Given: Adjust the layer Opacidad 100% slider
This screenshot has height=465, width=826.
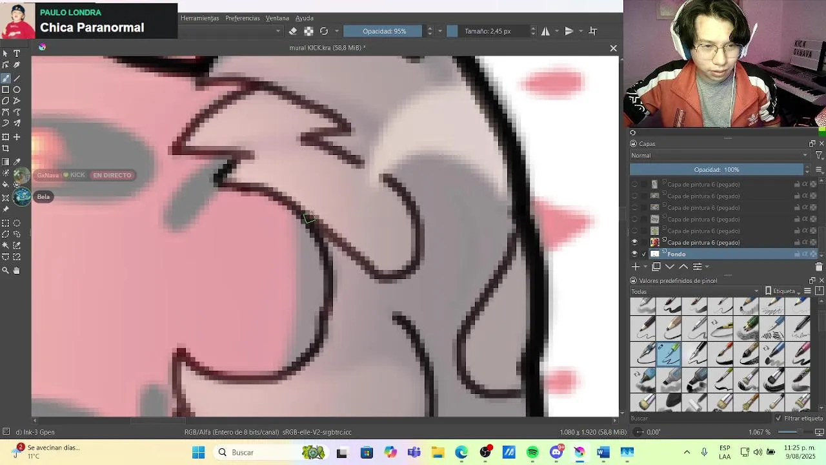Looking at the screenshot, I should [716, 170].
